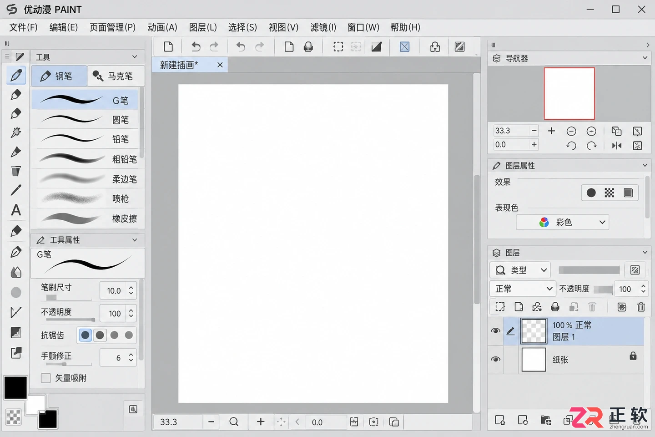Collapse the 工具属性 panel chevron
This screenshot has height=437, width=655.
[x=135, y=240]
